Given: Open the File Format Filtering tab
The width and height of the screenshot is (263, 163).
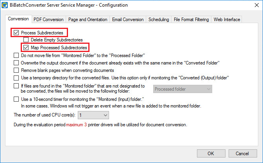Looking at the screenshot, I should pos(191,20).
